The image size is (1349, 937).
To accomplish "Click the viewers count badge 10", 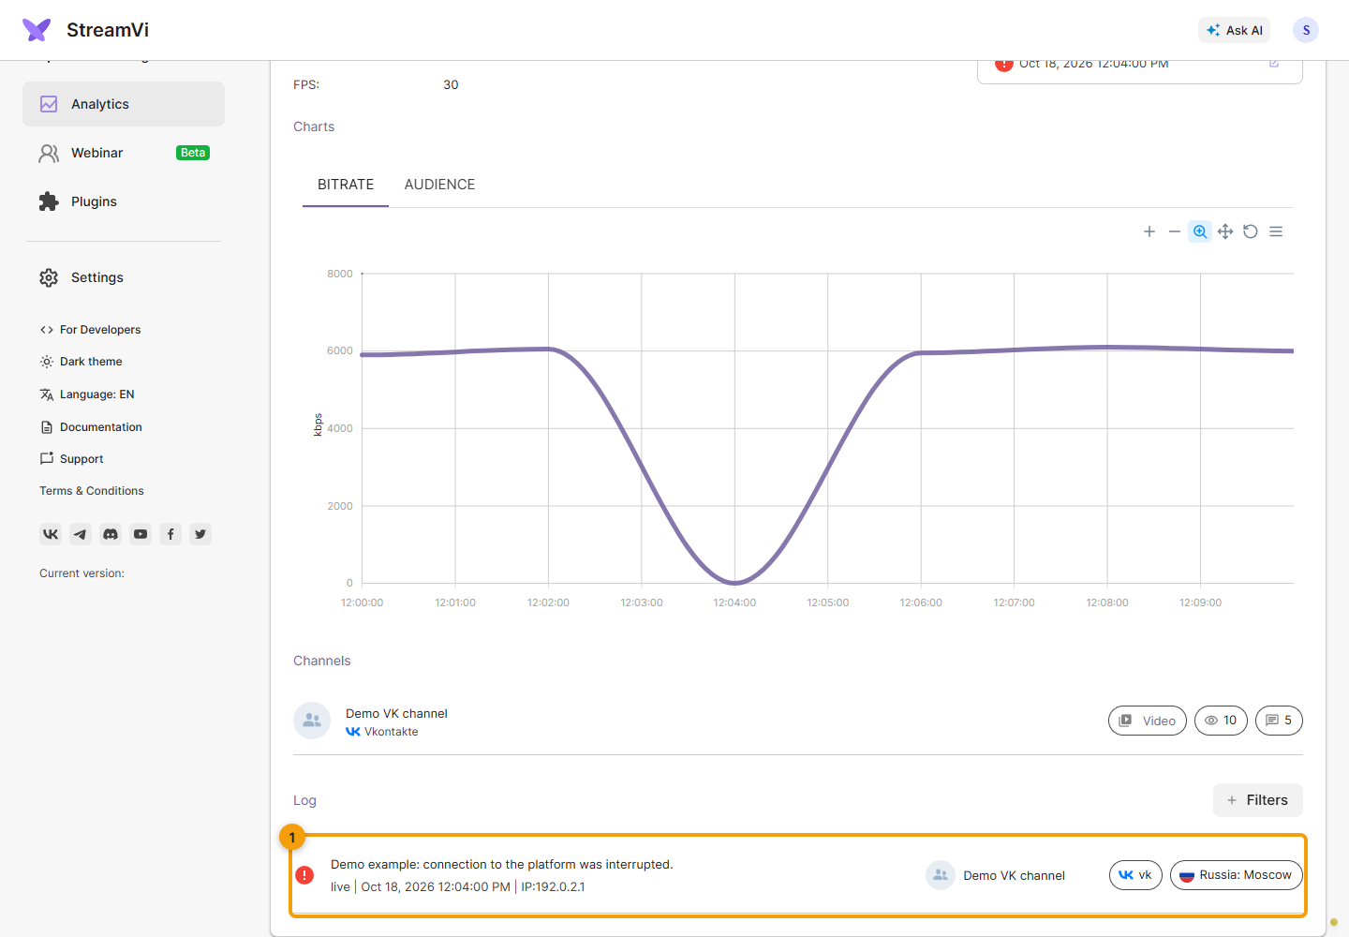I will [1221, 721].
